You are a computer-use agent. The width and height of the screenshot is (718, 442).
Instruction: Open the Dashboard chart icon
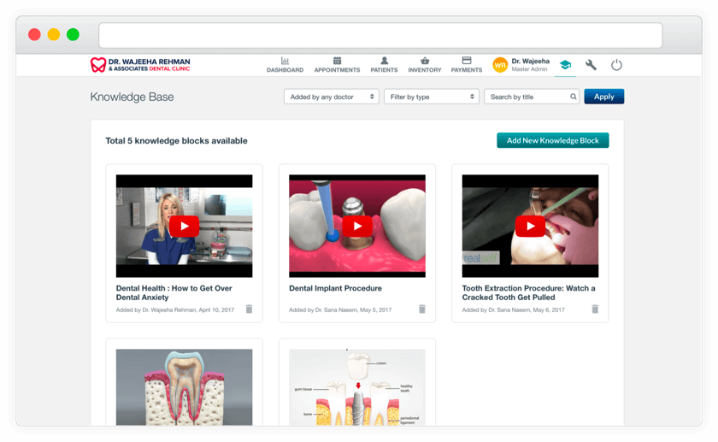[285, 61]
